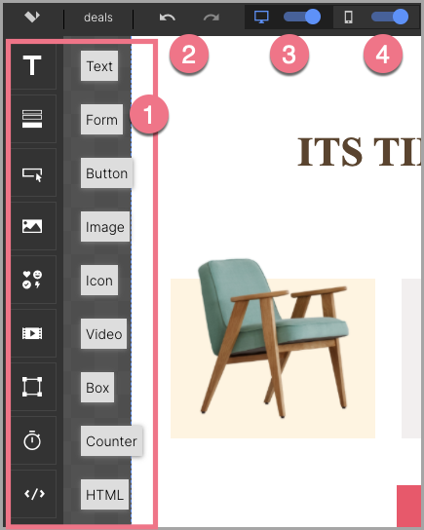Image resolution: width=424 pixels, height=530 pixels.
Task: Select the HTML code icon
Action: (x=32, y=494)
